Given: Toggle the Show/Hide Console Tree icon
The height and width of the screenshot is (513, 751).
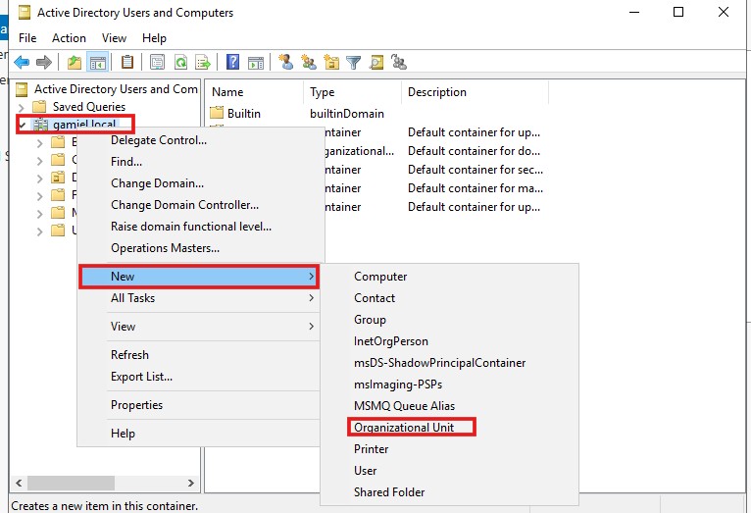Looking at the screenshot, I should coord(98,62).
